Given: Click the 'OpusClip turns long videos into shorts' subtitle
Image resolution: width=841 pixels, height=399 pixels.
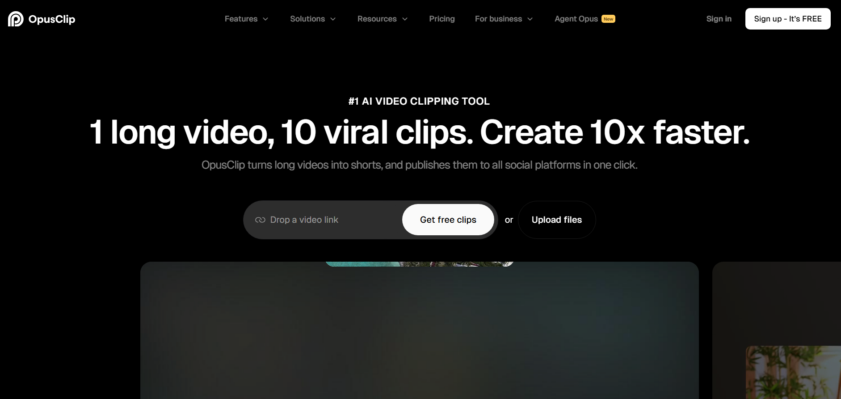Looking at the screenshot, I should tap(419, 165).
